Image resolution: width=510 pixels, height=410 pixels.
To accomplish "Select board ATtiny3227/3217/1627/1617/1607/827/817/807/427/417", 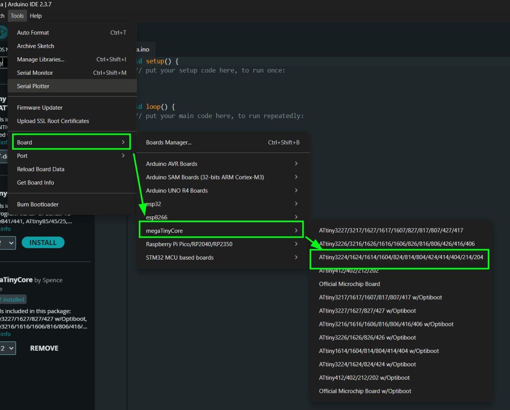I will (x=402, y=231).
